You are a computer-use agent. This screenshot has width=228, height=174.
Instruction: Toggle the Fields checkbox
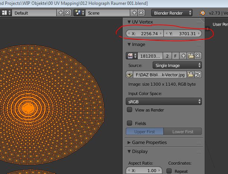click(x=129, y=123)
